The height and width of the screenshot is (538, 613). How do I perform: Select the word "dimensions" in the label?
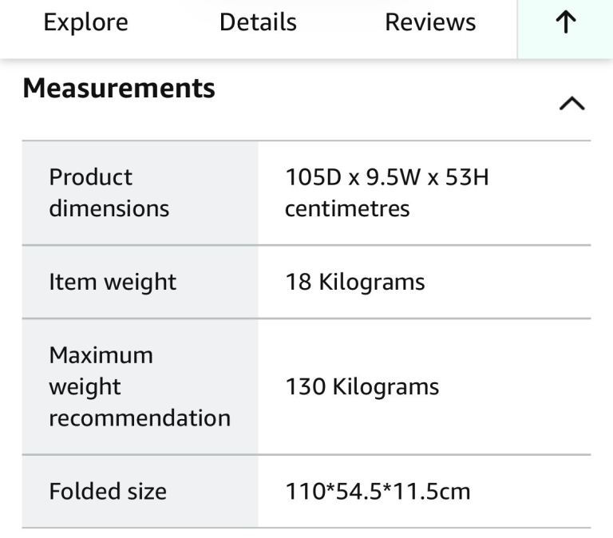pyautogui.click(x=109, y=208)
